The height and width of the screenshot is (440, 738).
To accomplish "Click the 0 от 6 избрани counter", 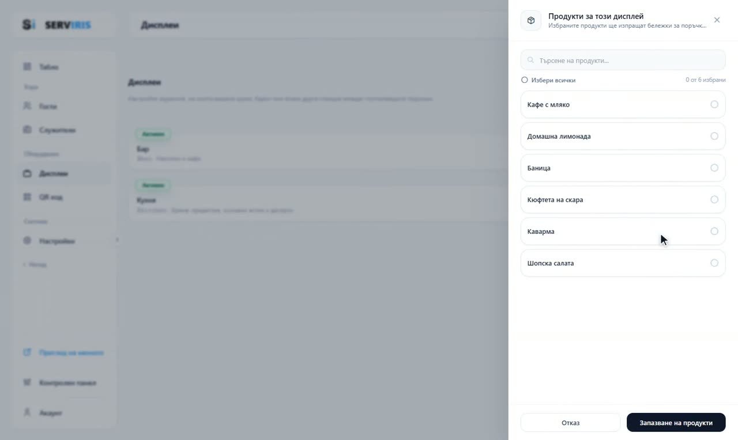I will [705, 80].
